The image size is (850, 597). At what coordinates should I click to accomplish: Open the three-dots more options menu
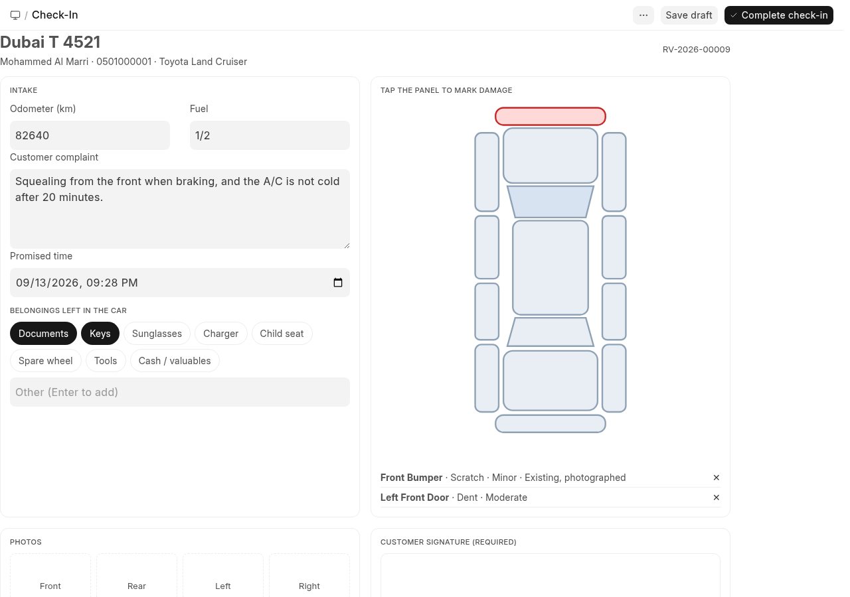[643, 15]
